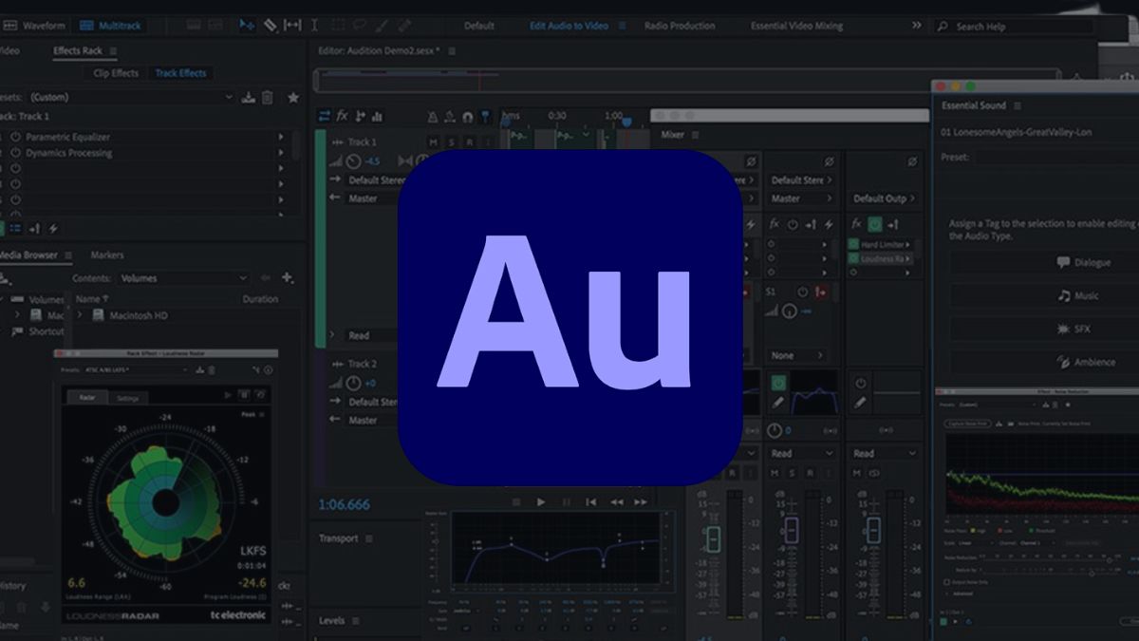Select the Move tool in top toolbar

point(247,26)
